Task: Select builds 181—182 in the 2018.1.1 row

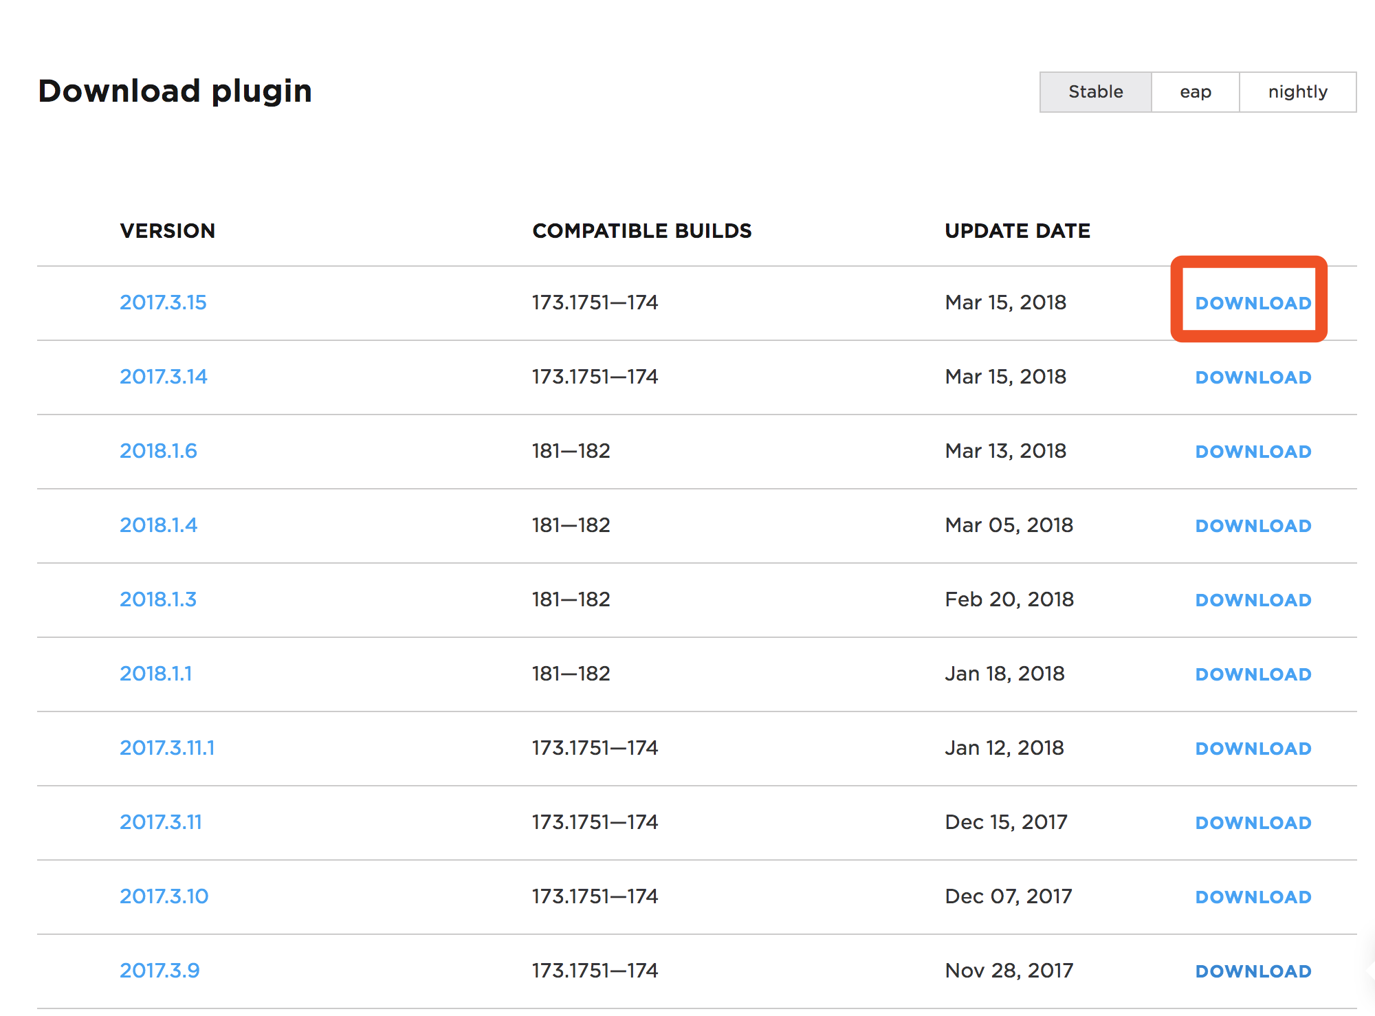Action: (571, 674)
